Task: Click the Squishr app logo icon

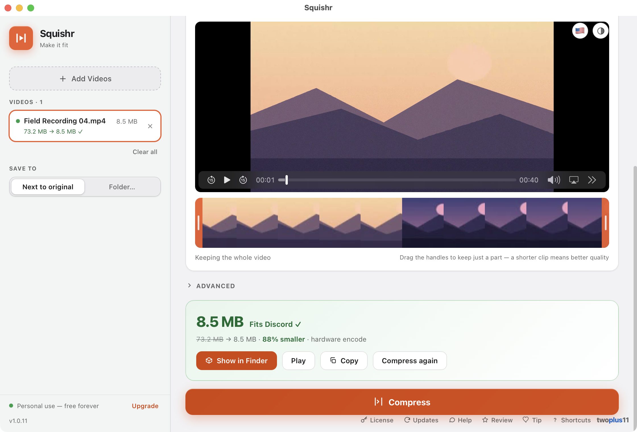Action: [21, 38]
